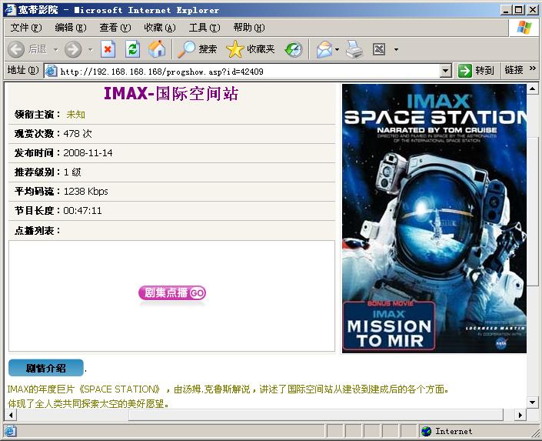Click the bitrate value 1238 Kbps
The image size is (542, 441).
pyautogui.click(x=86, y=192)
